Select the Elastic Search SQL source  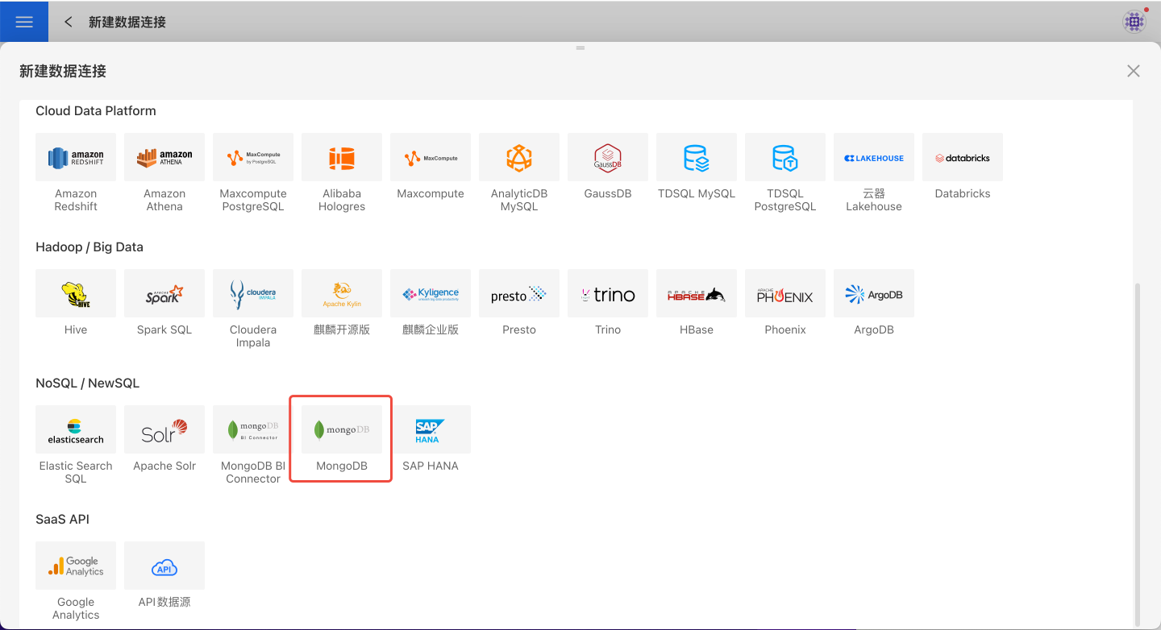pos(76,430)
